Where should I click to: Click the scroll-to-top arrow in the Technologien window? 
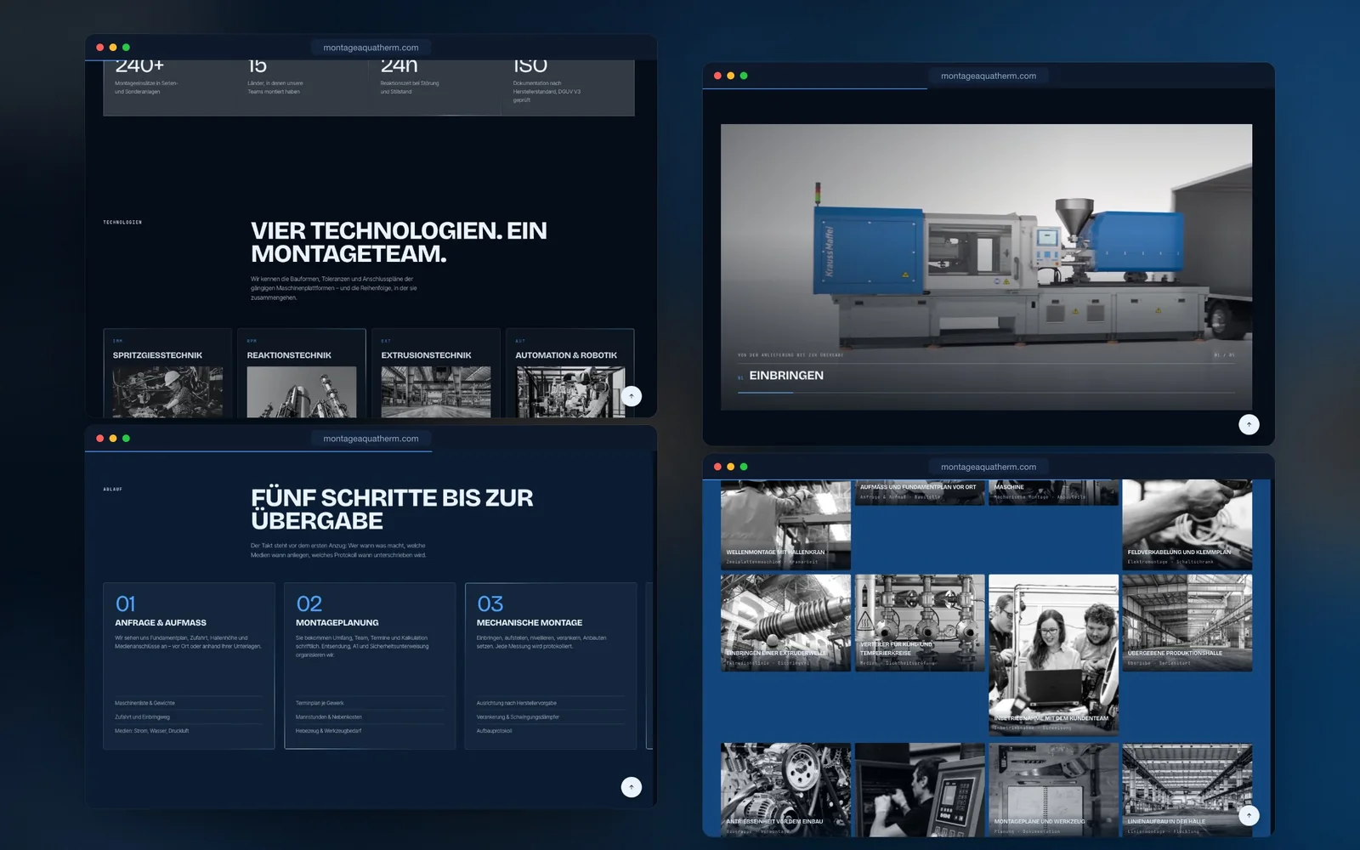click(632, 396)
